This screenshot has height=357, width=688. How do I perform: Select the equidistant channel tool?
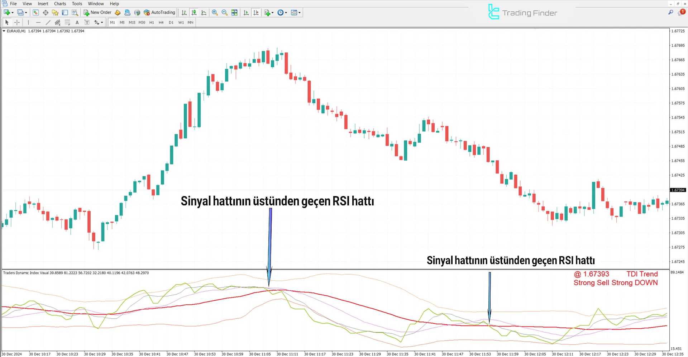(58, 22)
